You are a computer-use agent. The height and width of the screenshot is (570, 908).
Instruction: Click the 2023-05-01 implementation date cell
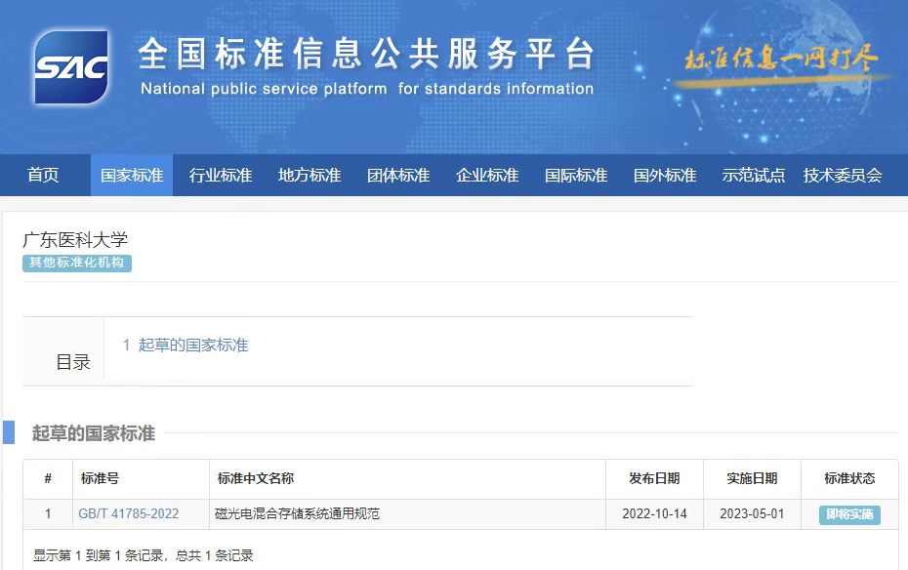coord(752,513)
